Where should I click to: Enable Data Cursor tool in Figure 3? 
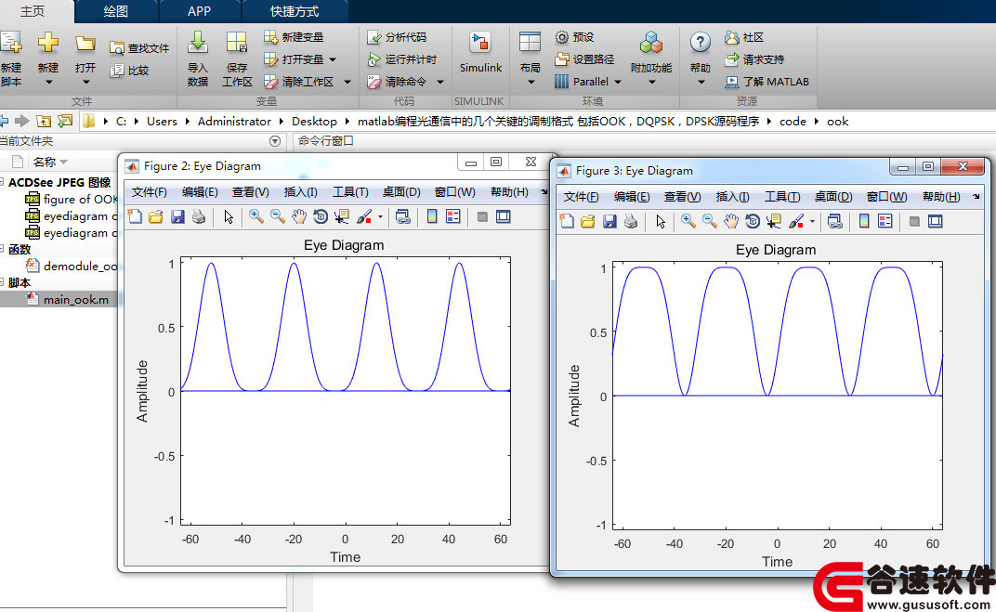[774, 222]
